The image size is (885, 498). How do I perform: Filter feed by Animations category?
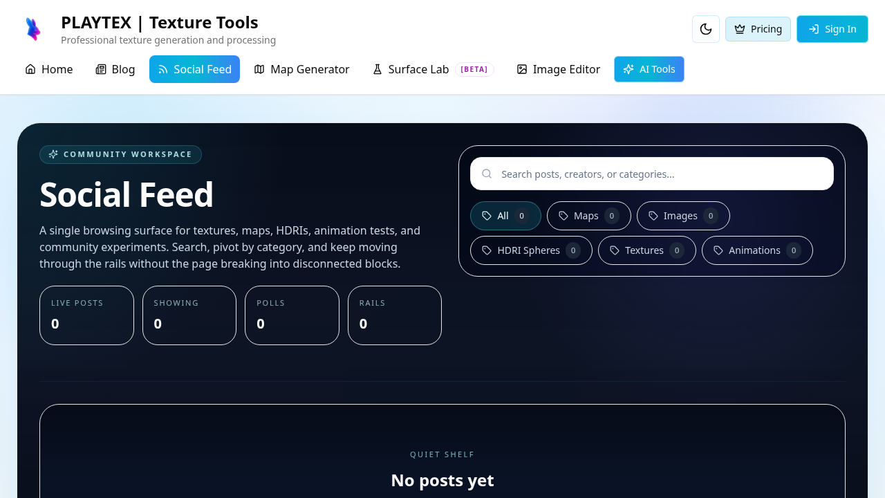[x=757, y=250]
